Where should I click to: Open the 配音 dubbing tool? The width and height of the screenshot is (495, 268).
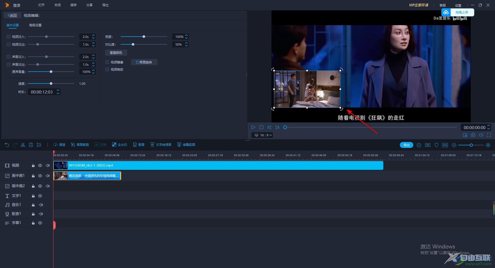coord(139,145)
